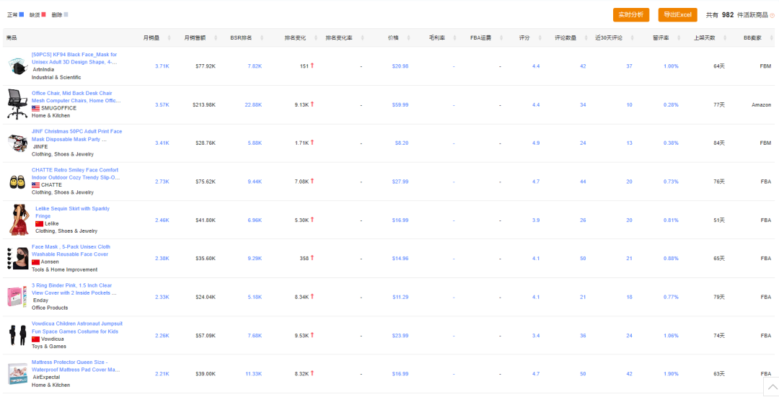Open Office Chair Mid Back product link
This screenshot has height=397, width=779.
coord(76,97)
